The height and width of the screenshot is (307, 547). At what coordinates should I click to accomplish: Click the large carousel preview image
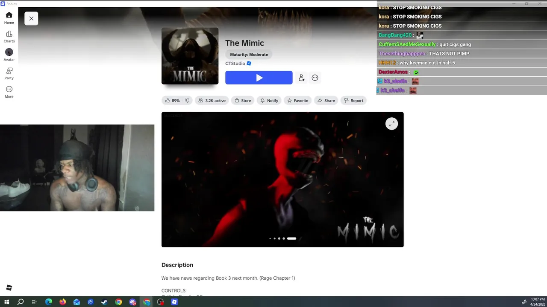pyautogui.click(x=282, y=180)
